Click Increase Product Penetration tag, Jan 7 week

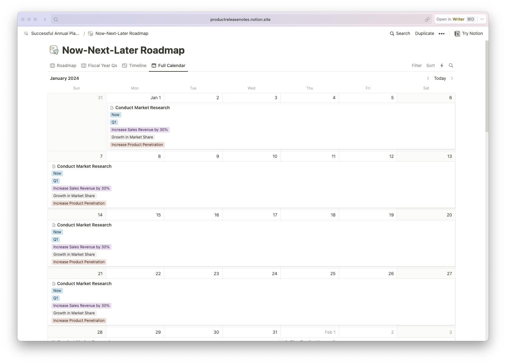click(x=79, y=203)
